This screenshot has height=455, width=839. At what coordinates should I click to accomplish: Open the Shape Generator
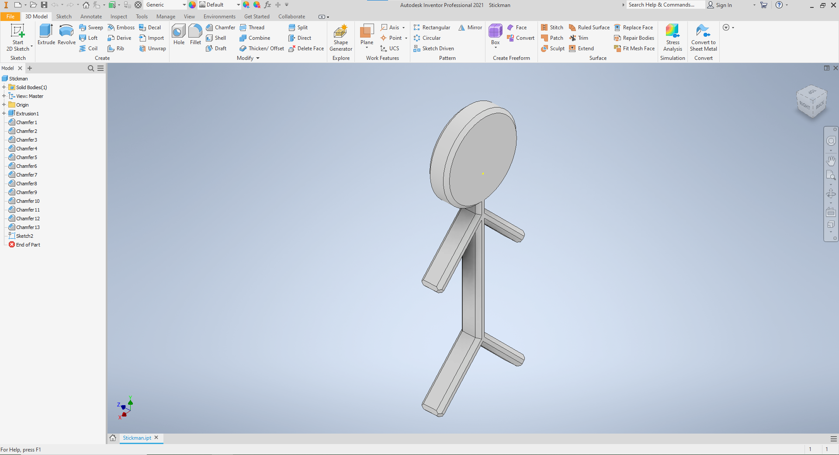[x=340, y=37]
